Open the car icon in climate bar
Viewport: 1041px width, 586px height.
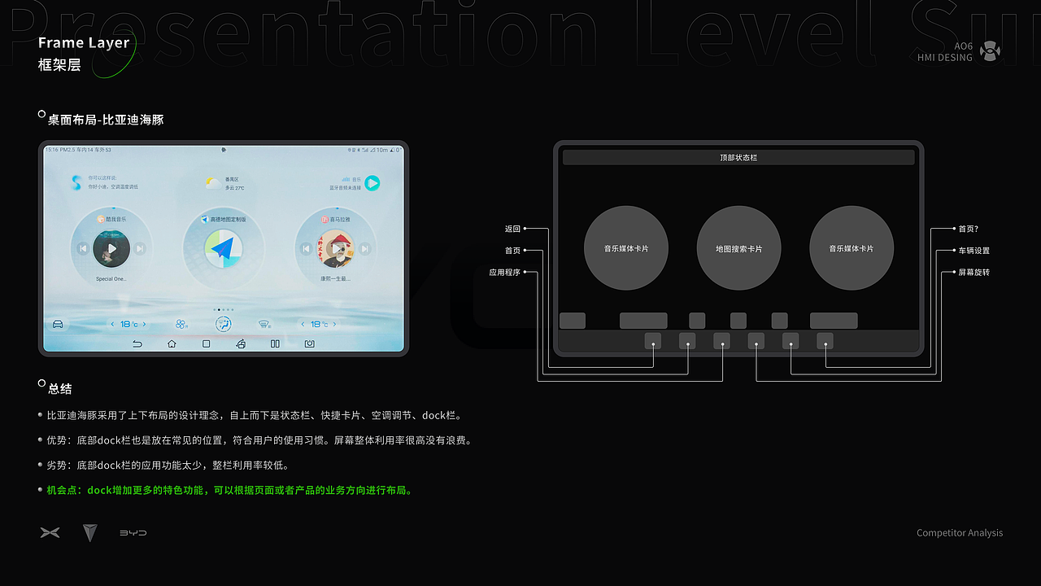pyautogui.click(x=58, y=324)
